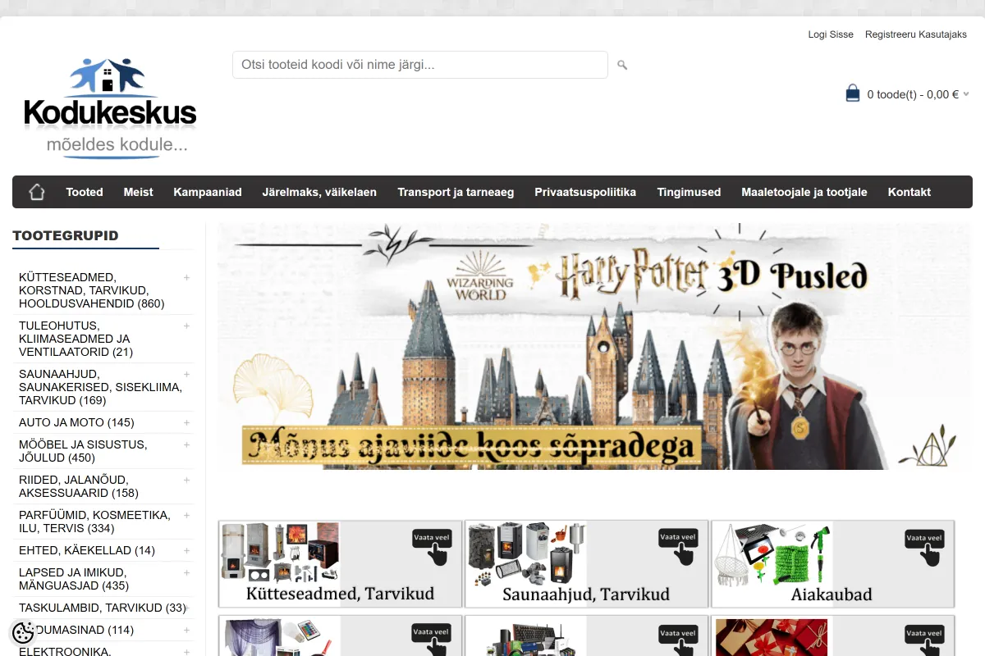Click the Logi Sisse link
The image size is (985, 656).
click(831, 34)
